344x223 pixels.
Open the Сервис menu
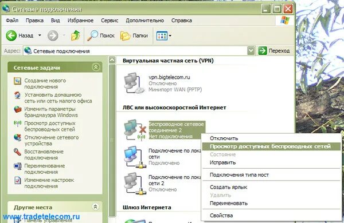110,21
